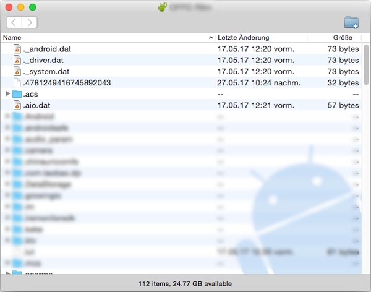The image size is (371, 292).
Task: Sort the list by the Name column
Action: click(x=12, y=37)
